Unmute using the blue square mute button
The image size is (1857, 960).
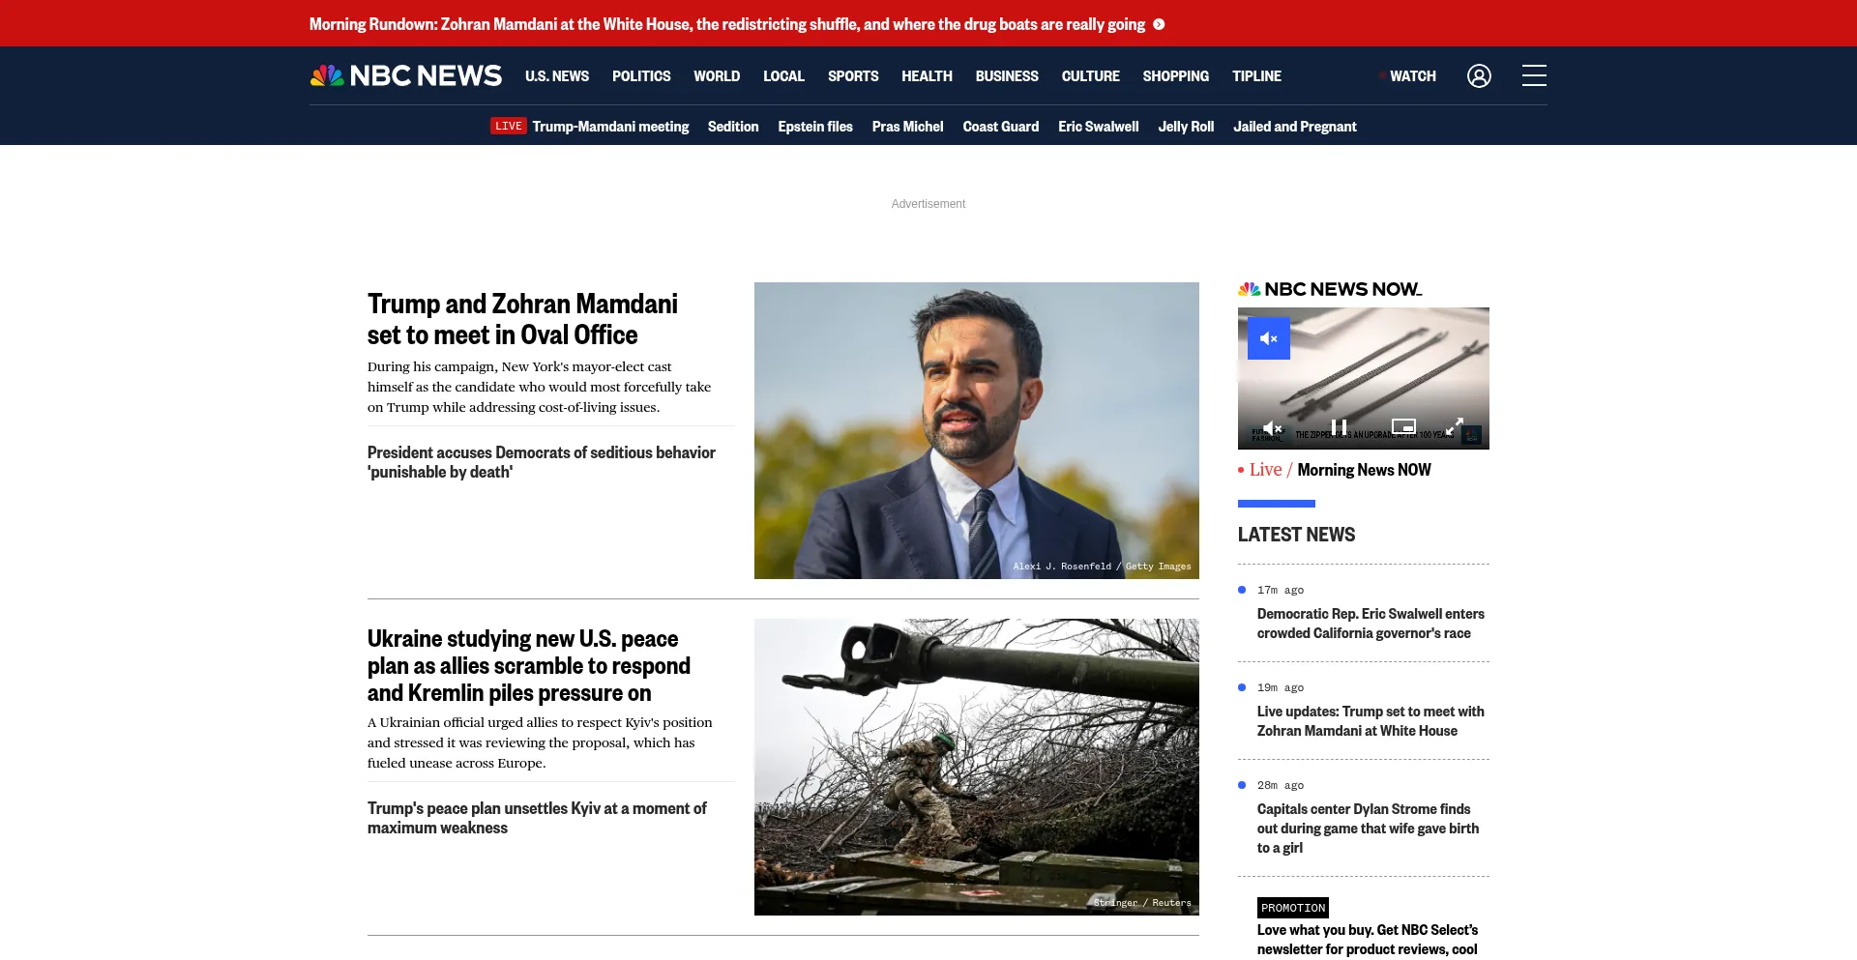[x=1269, y=338]
